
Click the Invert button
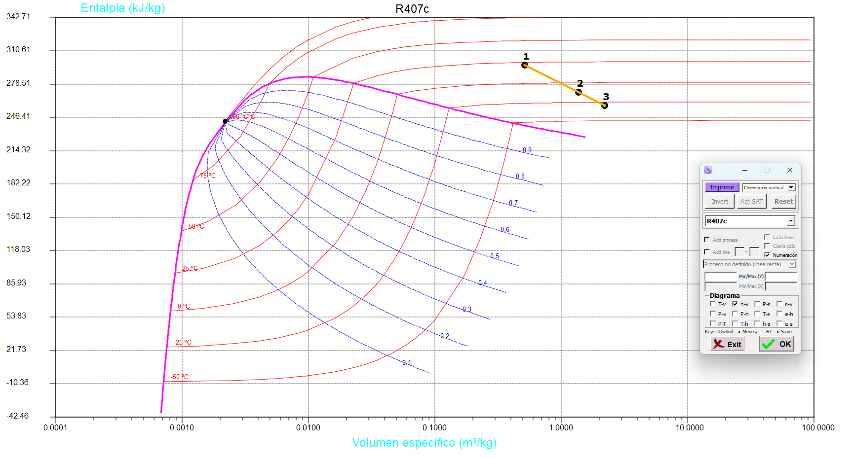click(720, 201)
